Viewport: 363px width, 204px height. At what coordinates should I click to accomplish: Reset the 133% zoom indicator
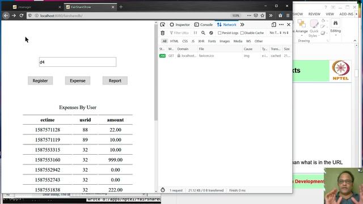pyautogui.click(x=236, y=15)
